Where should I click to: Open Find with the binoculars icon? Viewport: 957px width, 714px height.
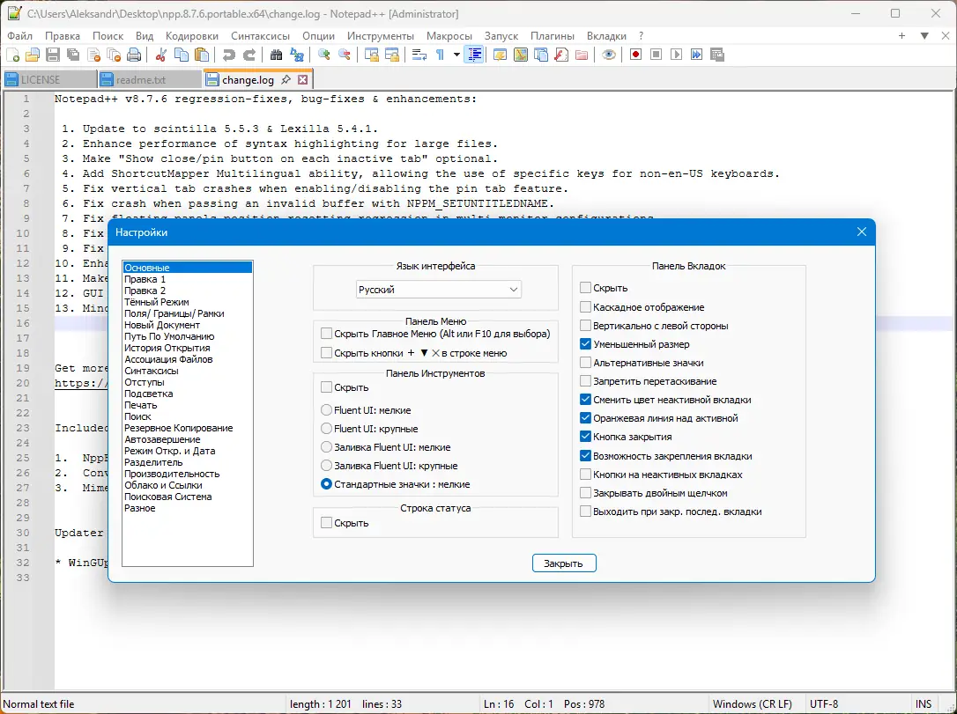click(x=276, y=55)
